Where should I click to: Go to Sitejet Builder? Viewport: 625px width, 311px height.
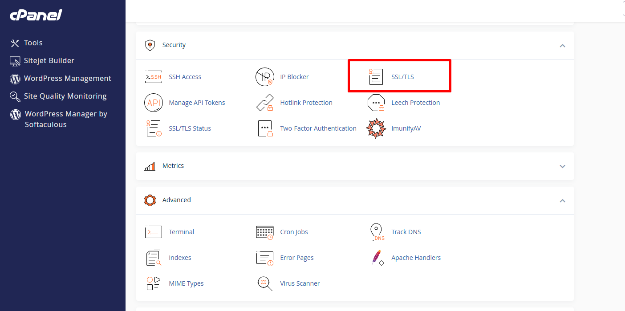[42, 61]
